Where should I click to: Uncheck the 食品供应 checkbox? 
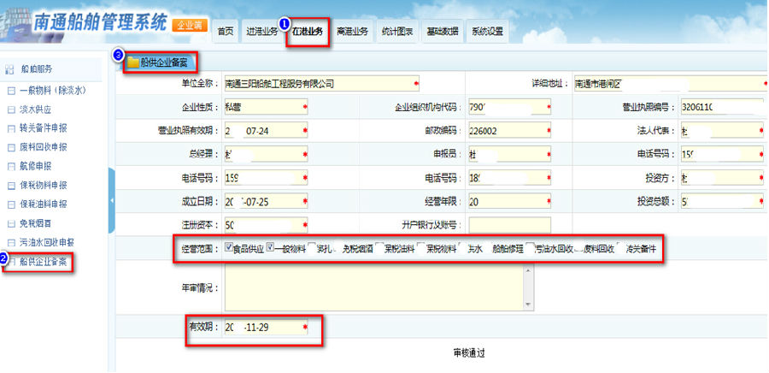pos(228,248)
